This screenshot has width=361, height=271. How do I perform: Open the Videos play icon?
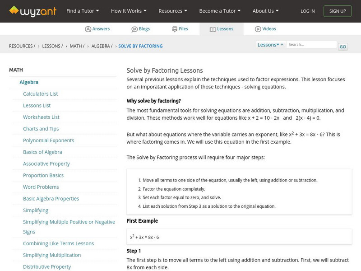click(258, 29)
